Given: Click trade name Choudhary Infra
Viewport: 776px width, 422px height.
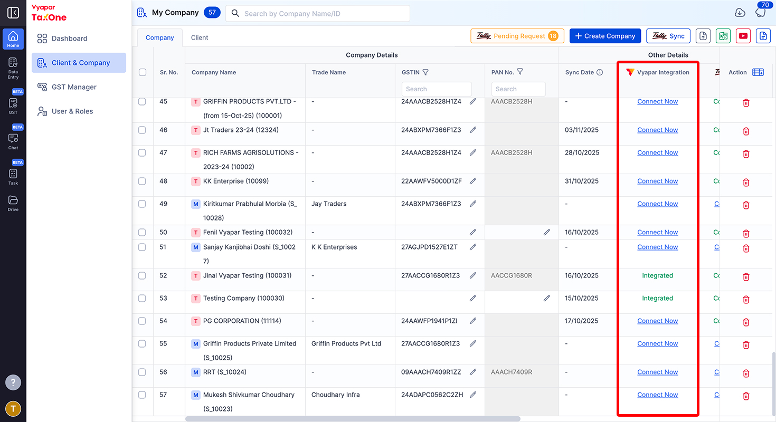Looking at the screenshot, I should tap(336, 395).
